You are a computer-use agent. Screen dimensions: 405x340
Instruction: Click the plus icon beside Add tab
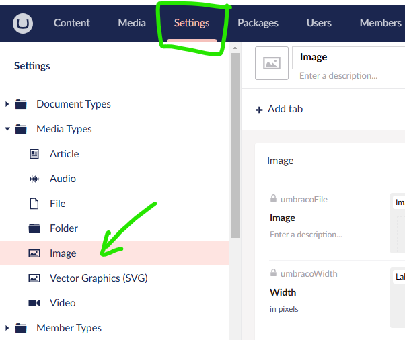(x=259, y=110)
